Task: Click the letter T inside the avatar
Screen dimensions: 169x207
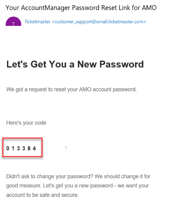Action: [x=14, y=24]
